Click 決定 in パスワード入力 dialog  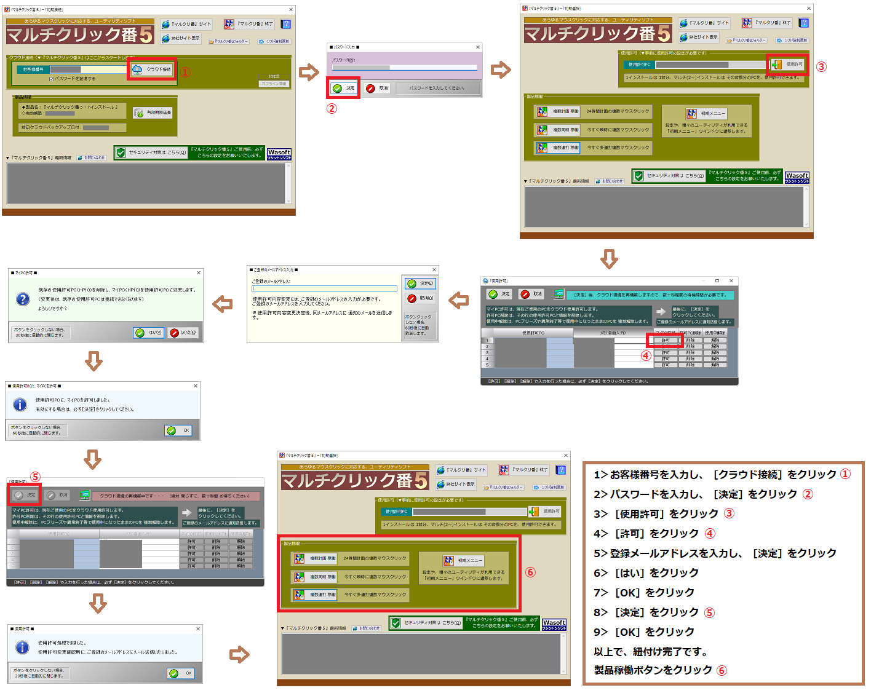[344, 88]
